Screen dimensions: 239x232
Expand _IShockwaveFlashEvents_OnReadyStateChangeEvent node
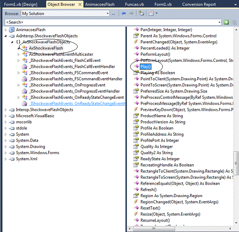pyautogui.click(x=18, y=98)
